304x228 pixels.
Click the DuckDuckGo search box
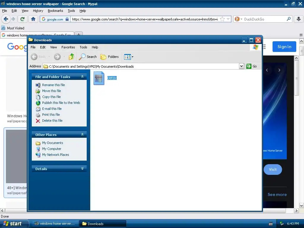(265, 19)
